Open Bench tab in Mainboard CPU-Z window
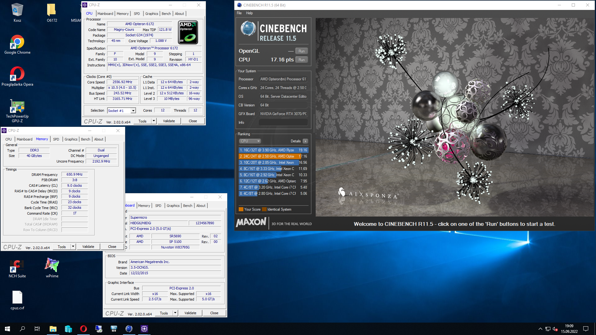Viewport: 596px width, 335px height. point(187,206)
